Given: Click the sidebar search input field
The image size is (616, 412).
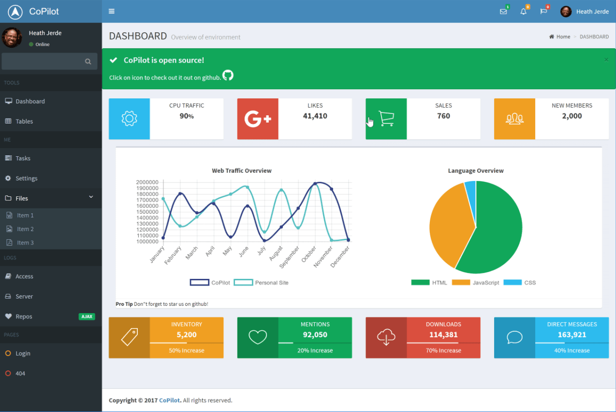Looking at the screenshot, I should tap(43, 61).
